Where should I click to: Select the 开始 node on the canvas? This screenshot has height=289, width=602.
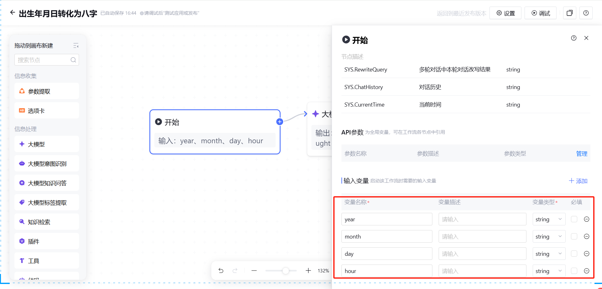click(x=215, y=132)
